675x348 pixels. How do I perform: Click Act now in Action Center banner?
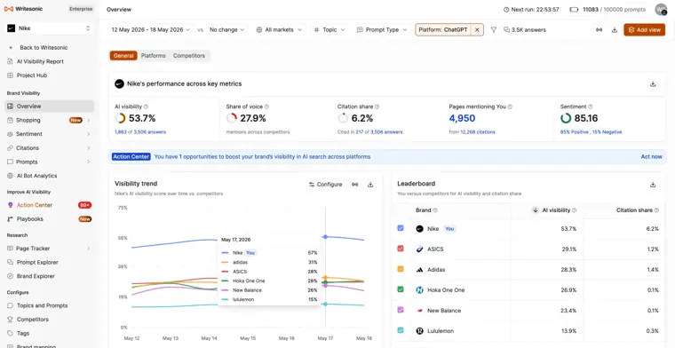pos(651,156)
